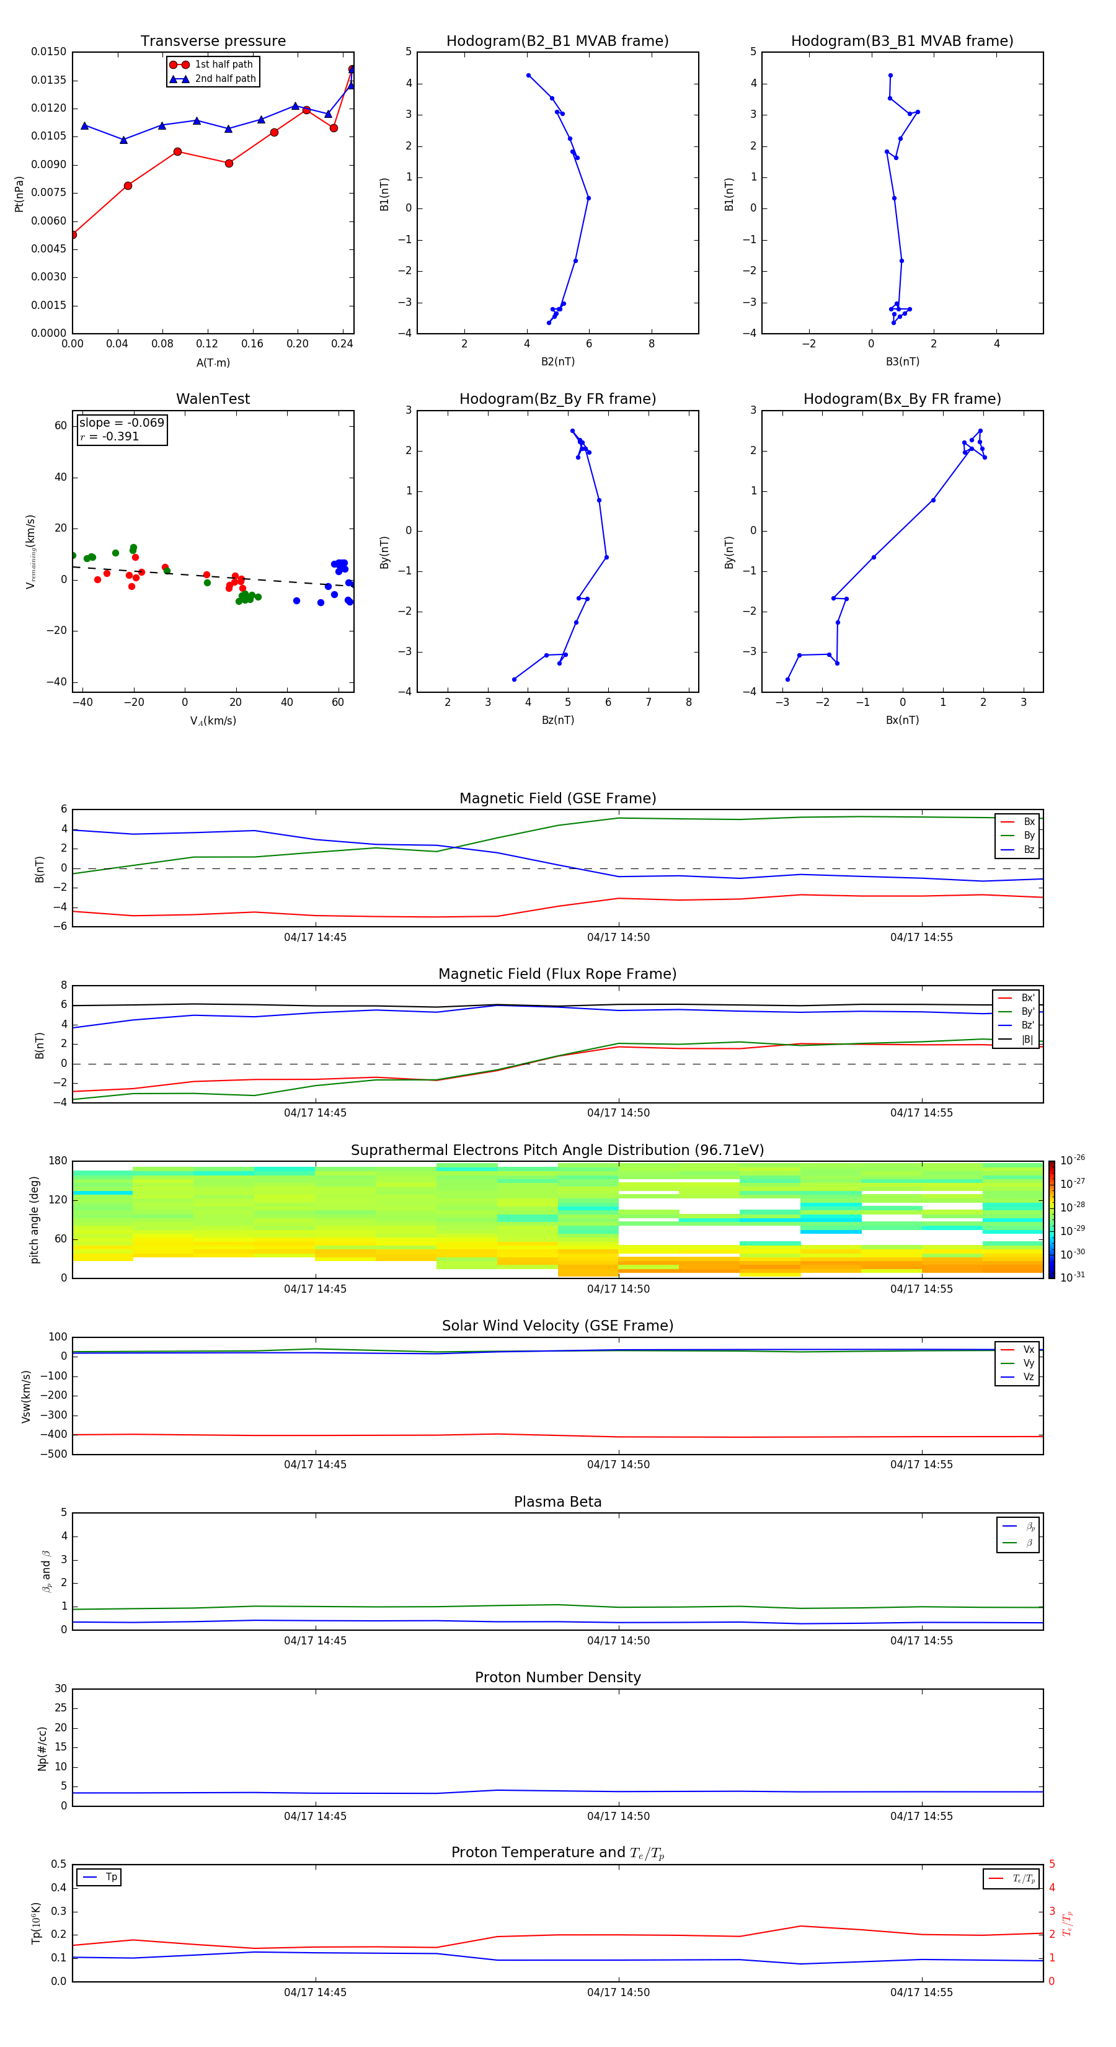Click the 'A(T·m)' x-axis label

coord(213,362)
